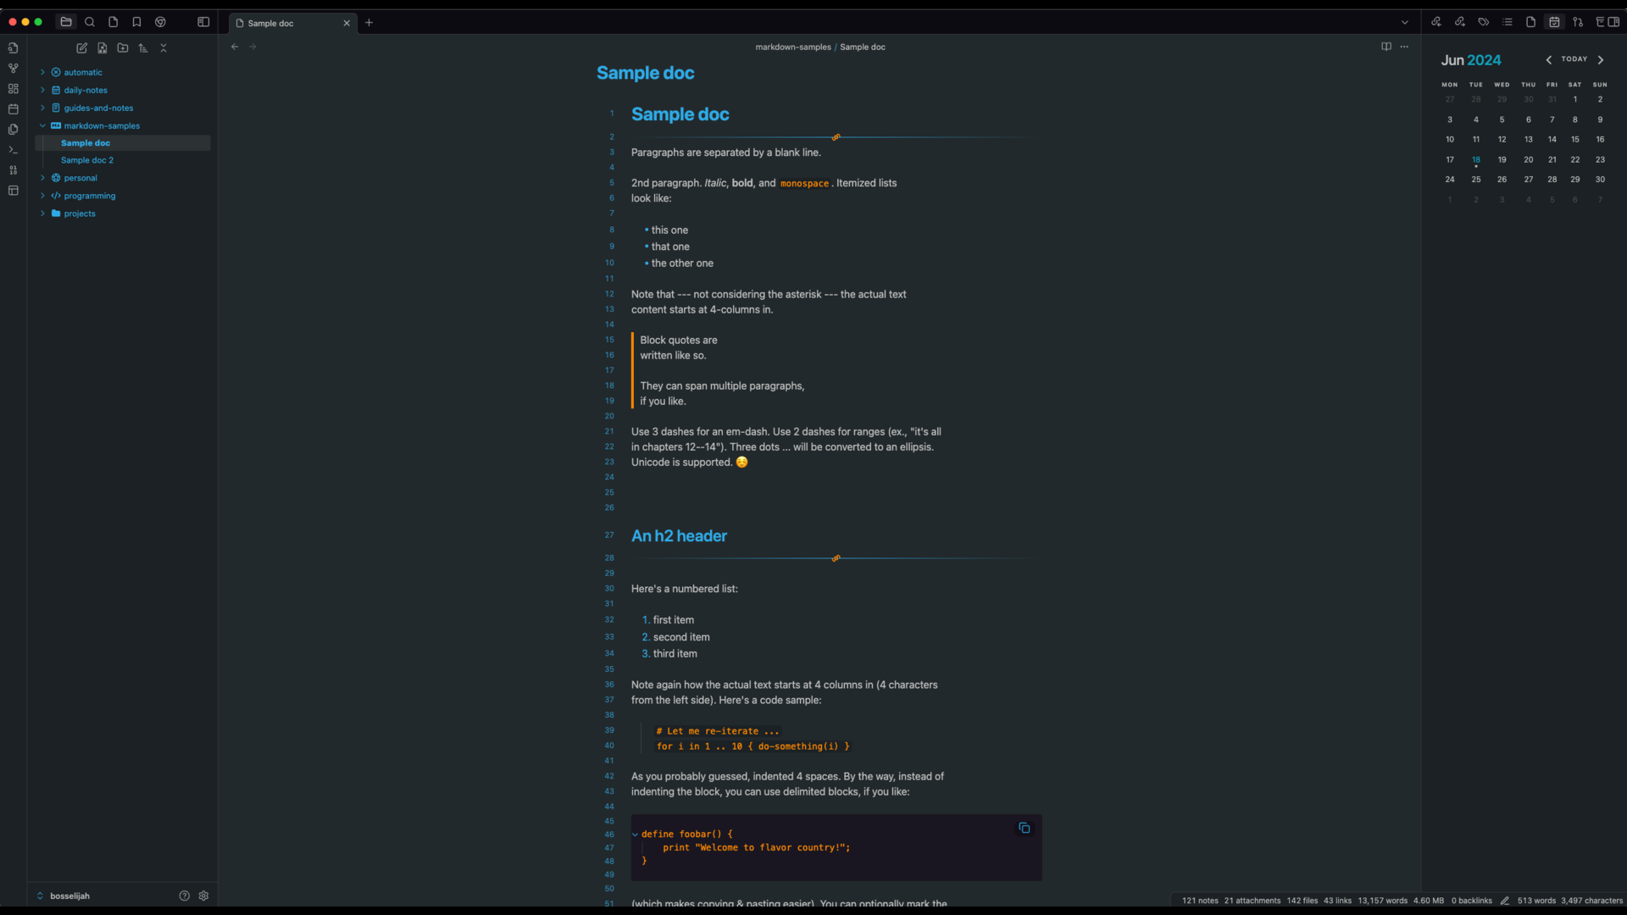Open the tags pane
Viewport: 1627px width, 915px height.
(1484, 22)
